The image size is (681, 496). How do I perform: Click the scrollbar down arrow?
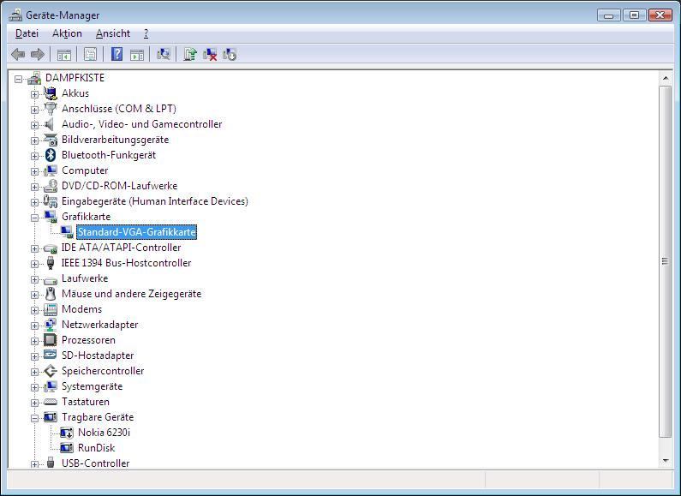coord(666,461)
